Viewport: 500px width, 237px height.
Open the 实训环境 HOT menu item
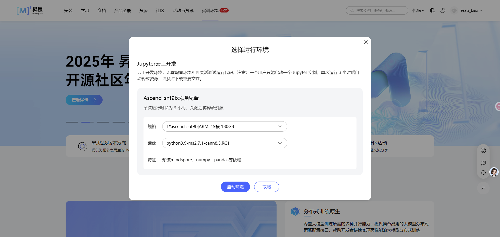tap(215, 11)
